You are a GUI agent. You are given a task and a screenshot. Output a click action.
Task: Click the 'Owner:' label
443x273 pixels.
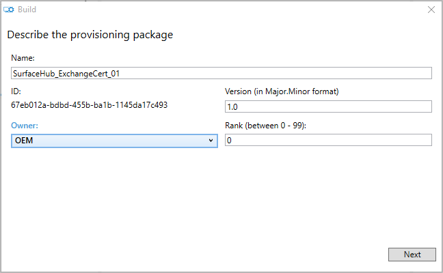point(25,126)
